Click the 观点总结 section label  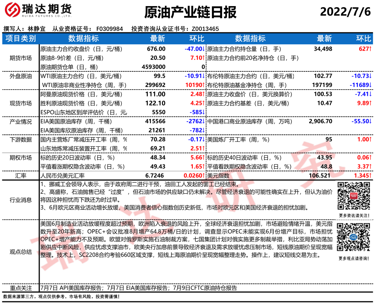[x=21, y=252]
